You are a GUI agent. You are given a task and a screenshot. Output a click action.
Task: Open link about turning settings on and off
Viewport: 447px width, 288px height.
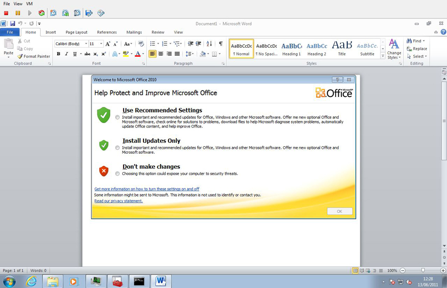point(147,189)
